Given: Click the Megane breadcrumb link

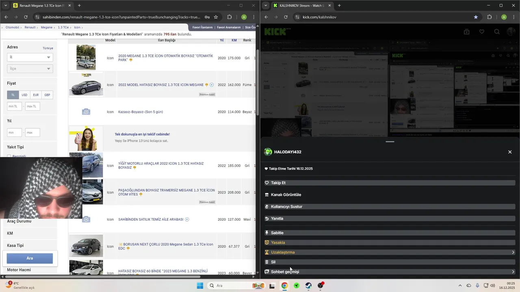Looking at the screenshot, I should click(47, 27).
